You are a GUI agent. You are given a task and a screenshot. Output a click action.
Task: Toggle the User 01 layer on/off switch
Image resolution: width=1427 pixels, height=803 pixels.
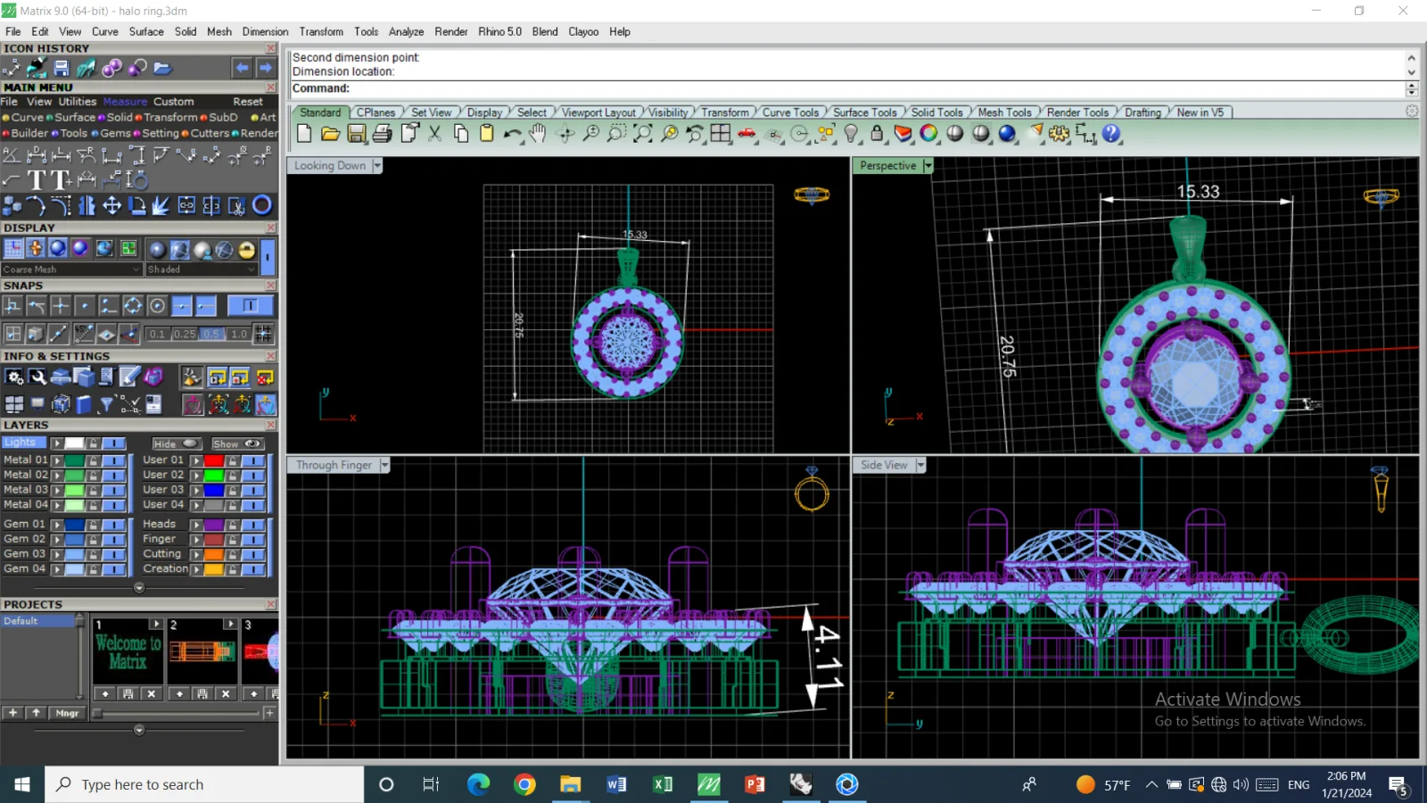click(253, 460)
